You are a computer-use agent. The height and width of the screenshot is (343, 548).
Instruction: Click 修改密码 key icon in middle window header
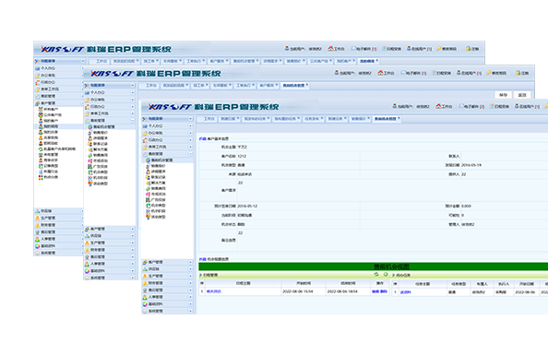pyautogui.click(x=489, y=73)
